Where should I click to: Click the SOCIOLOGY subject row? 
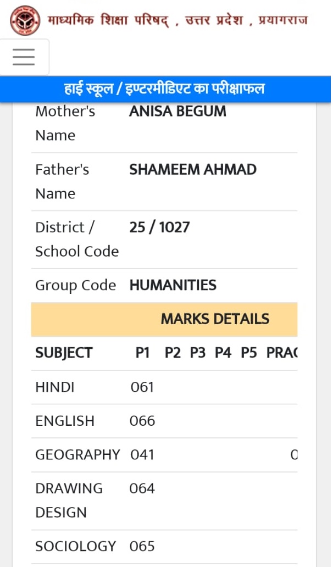click(x=164, y=546)
